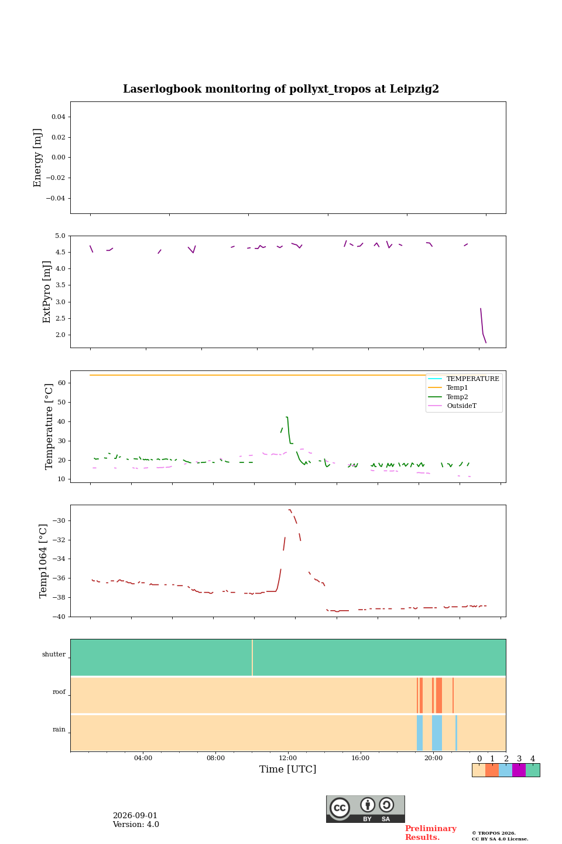Click the Creative Commons BY-SA license badge
Image resolution: width=562 pixels, height=844 pixels.
(365, 809)
